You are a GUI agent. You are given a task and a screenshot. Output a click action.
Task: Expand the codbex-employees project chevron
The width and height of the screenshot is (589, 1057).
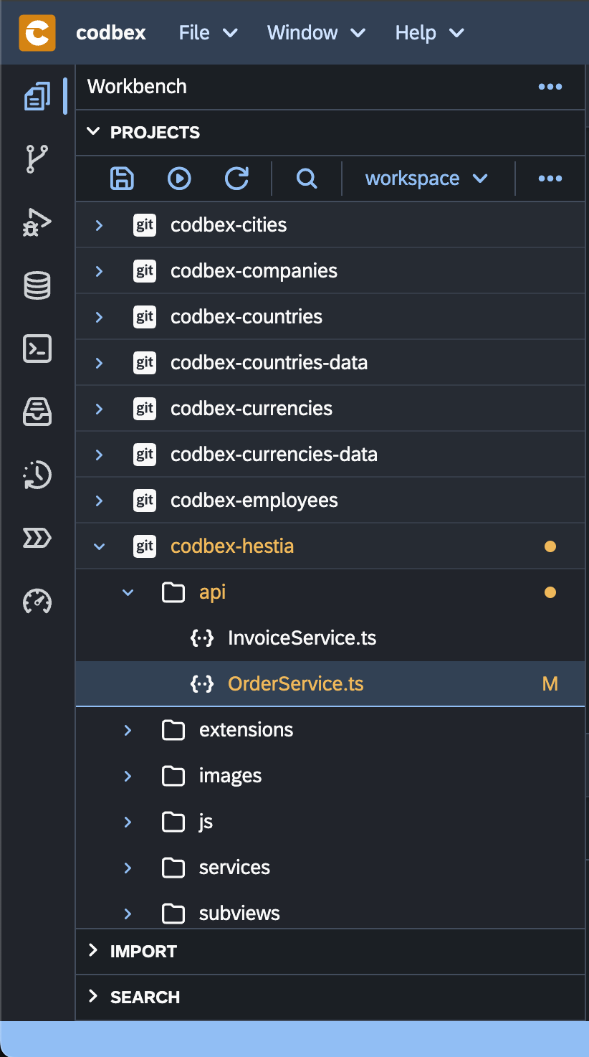click(100, 501)
